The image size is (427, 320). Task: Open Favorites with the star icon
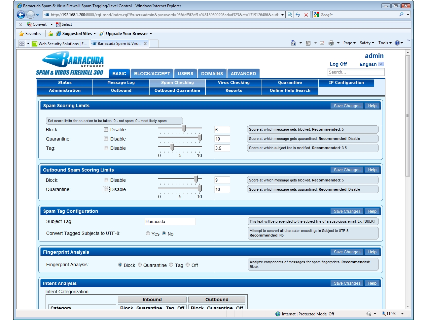[x=21, y=34]
